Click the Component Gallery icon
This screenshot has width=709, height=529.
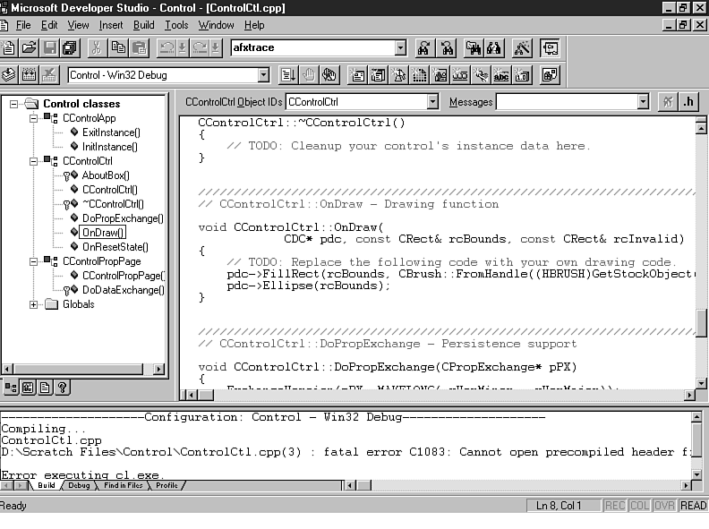(x=550, y=75)
